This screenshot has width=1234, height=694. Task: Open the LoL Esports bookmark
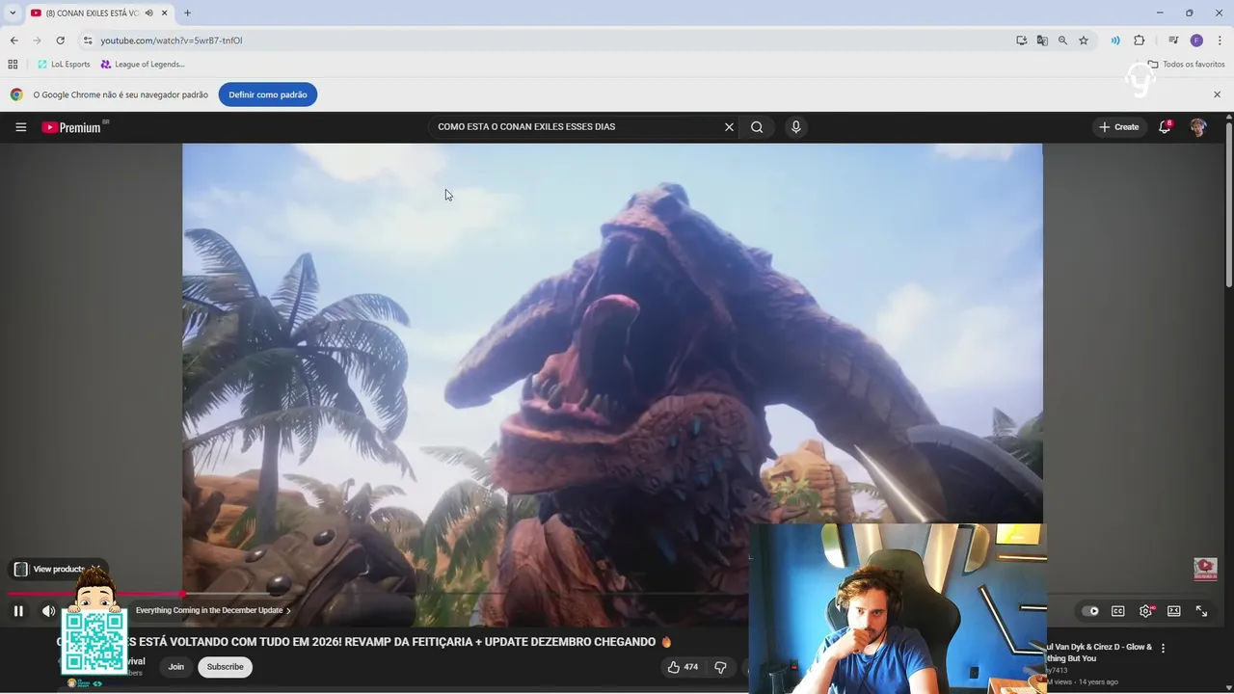point(64,65)
